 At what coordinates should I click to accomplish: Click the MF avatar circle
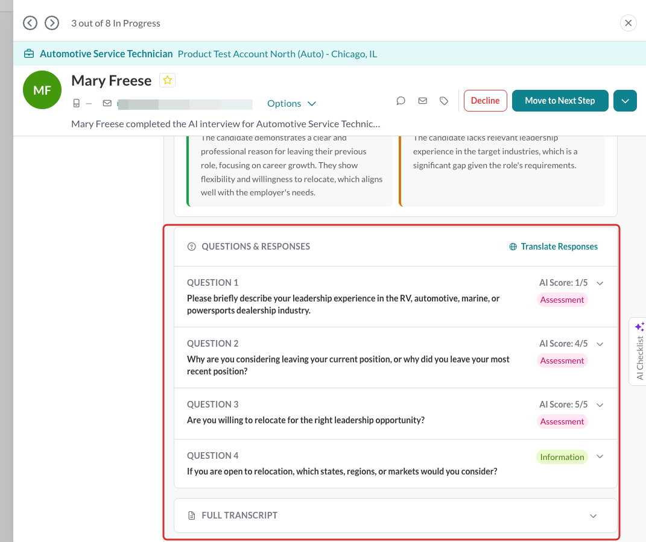pyautogui.click(x=42, y=90)
